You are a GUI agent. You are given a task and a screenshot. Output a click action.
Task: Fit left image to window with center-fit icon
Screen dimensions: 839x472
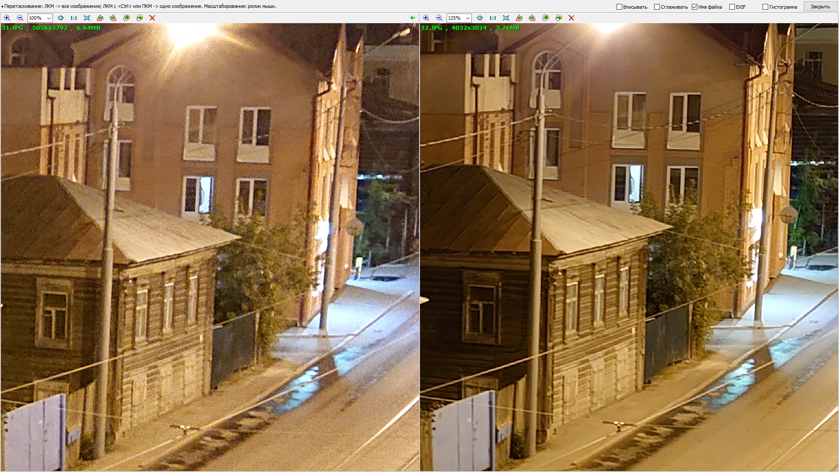click(61, 18)
